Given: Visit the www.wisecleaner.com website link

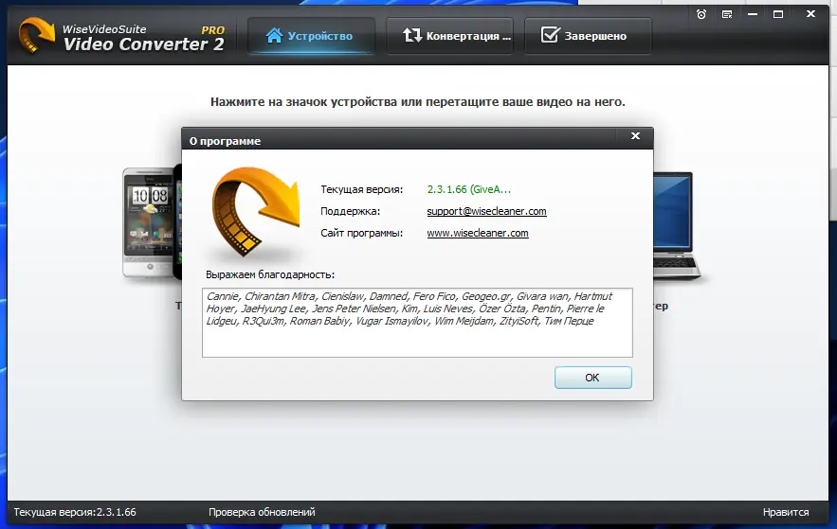Looking at the screenshot, I should [x=477, y=233].
